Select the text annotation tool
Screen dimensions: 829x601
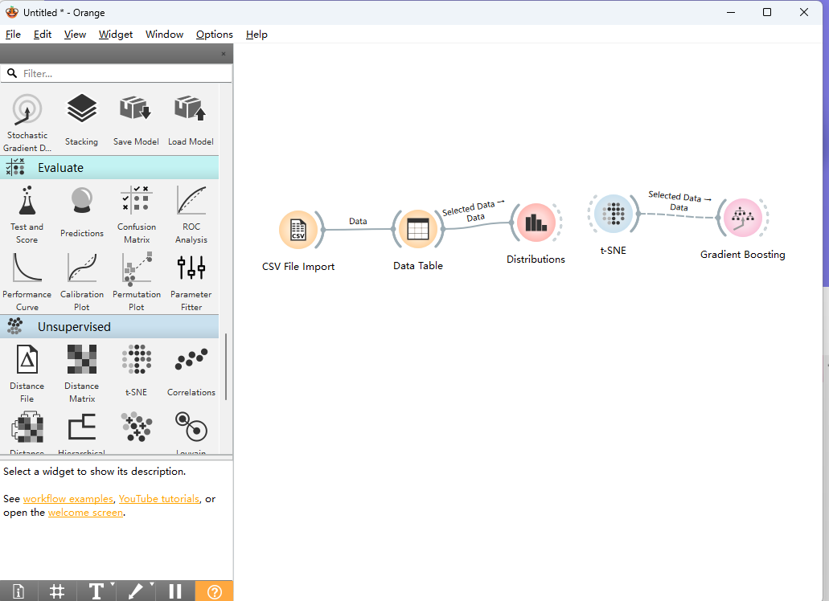96,591
